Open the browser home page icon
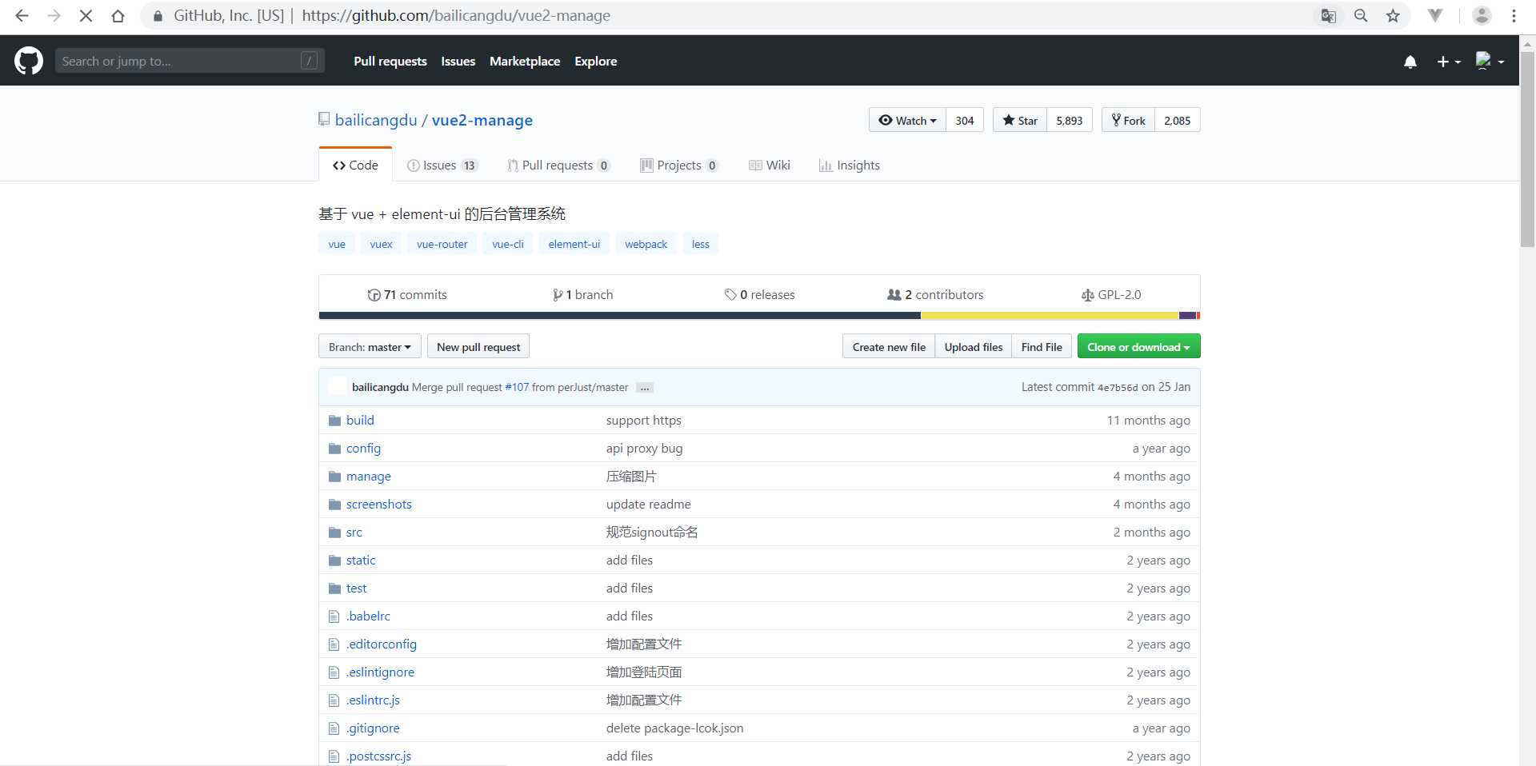1536x766 pixels. pos(118,16)
